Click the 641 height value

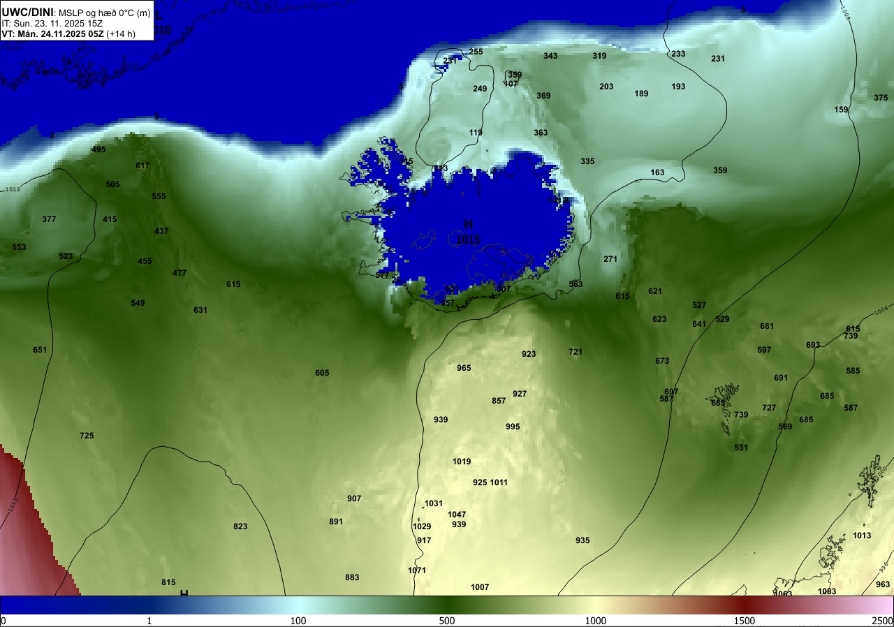[x=699, y=324]
